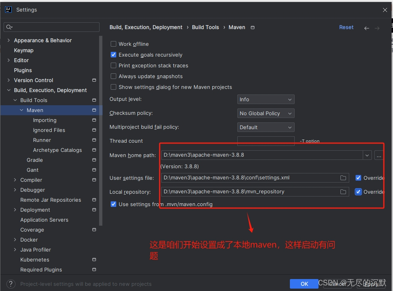Click in the settings search field
This screenshot has width=393, height=291.
coord(52,27)
